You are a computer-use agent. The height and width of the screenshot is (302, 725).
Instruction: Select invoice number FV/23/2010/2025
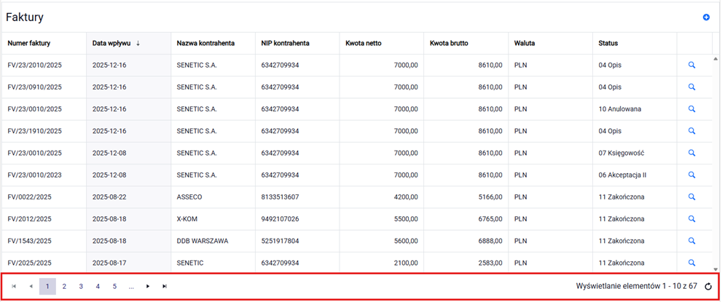click(35, 65)
